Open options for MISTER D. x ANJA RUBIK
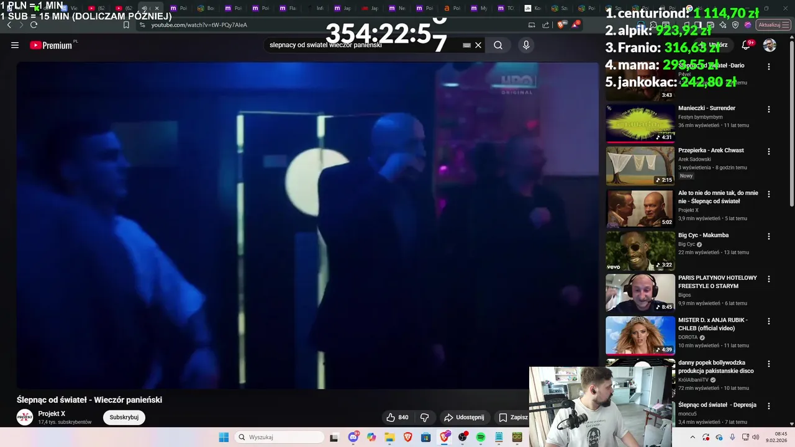 769,322
